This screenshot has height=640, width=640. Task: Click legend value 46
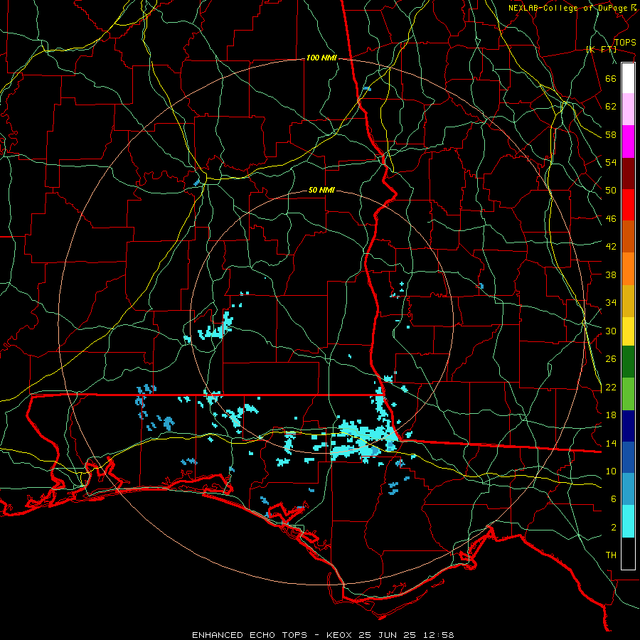tap(611, 219)
